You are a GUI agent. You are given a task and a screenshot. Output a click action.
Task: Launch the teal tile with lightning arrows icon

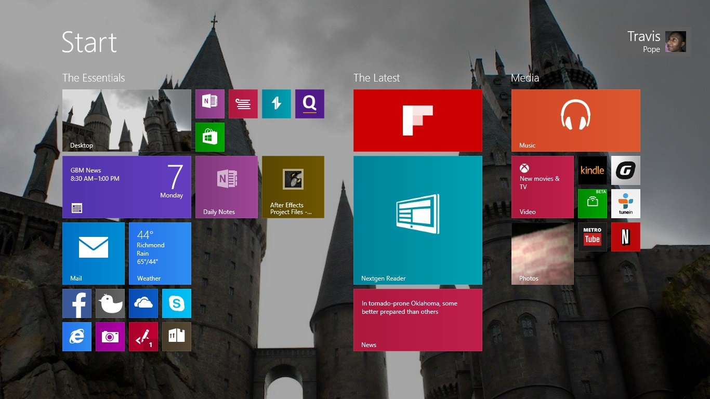tap(277, 104)
